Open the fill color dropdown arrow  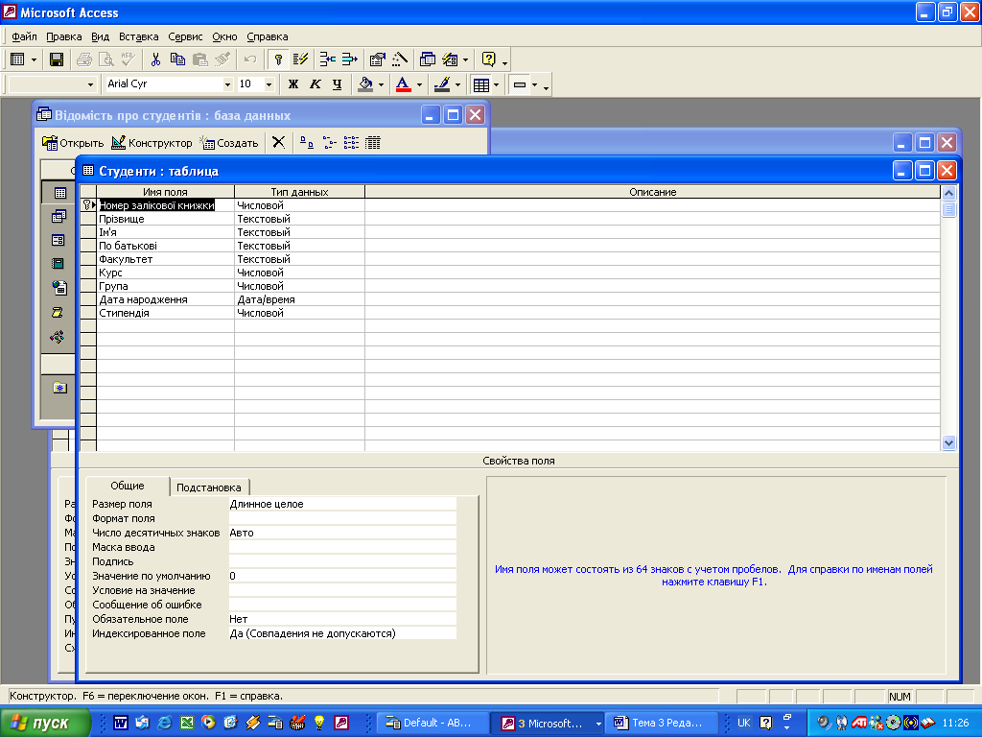[x=381, y=84]
